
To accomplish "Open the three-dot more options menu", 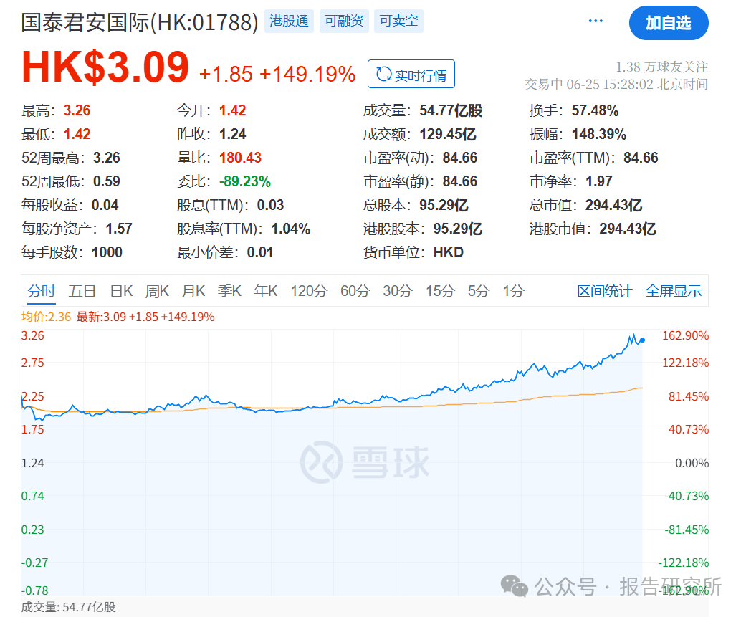I will click(x=596, y=21).
